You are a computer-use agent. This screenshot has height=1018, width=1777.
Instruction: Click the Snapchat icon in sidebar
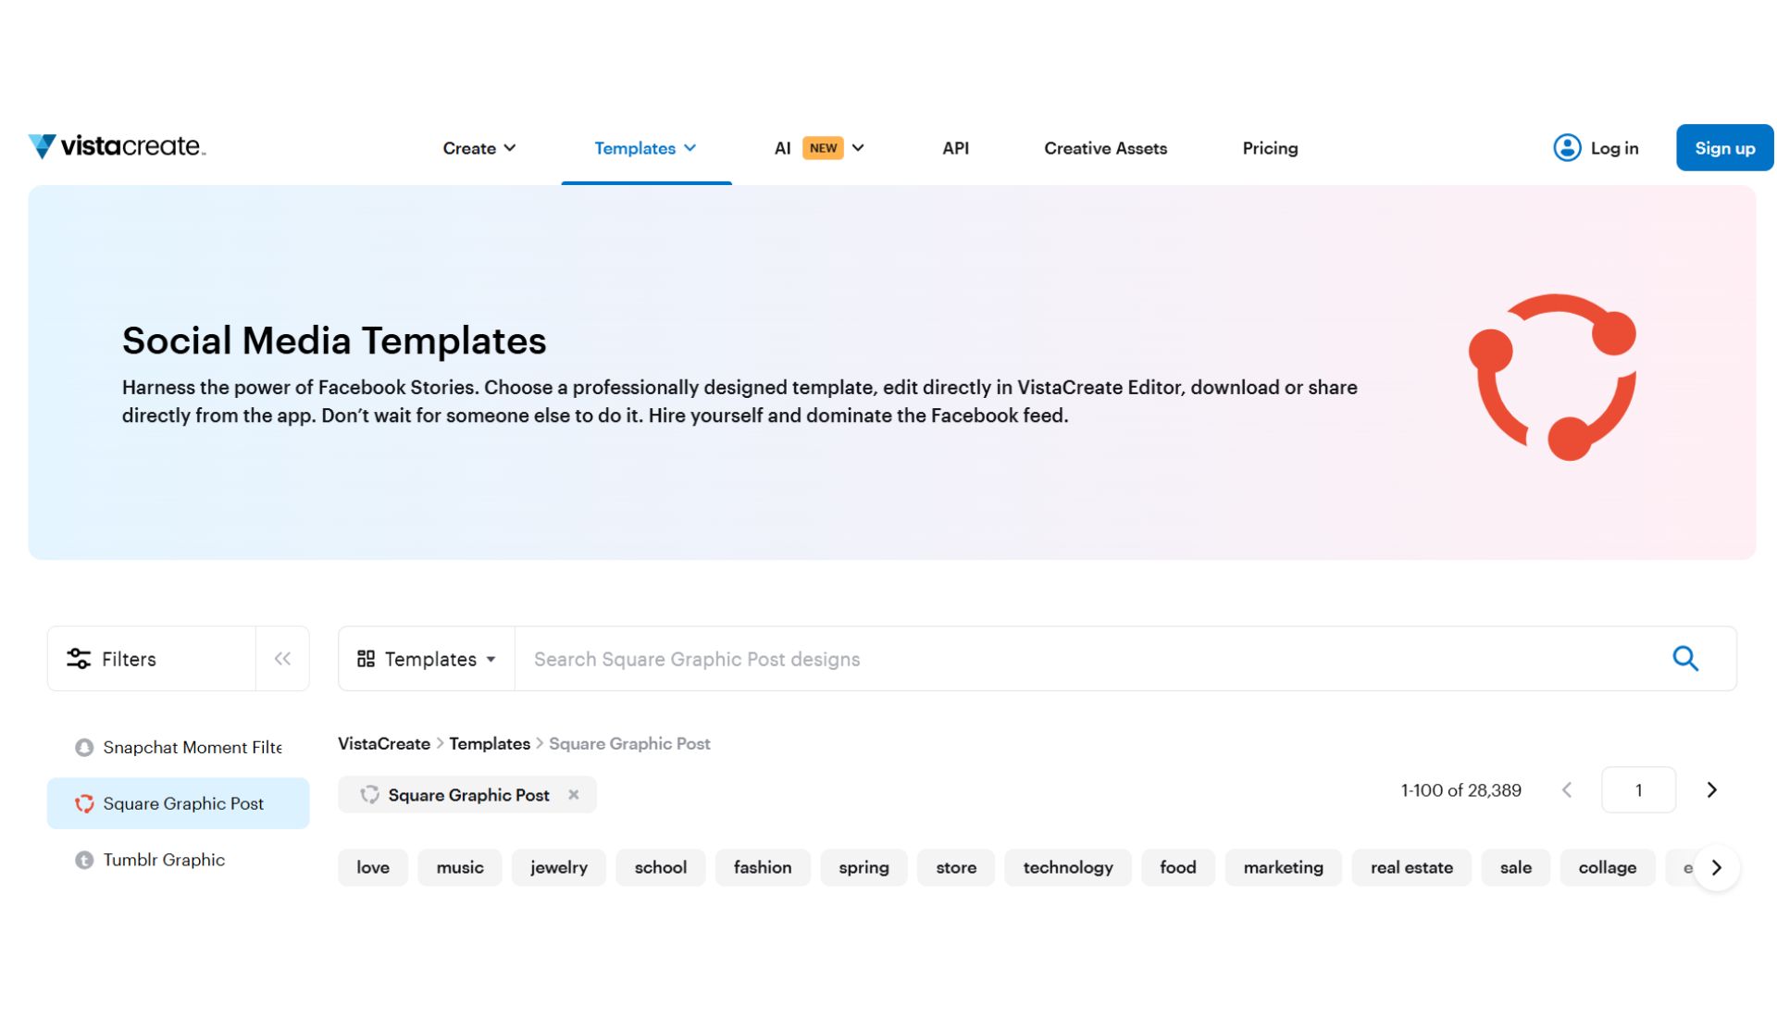click(x=84, y=747)
